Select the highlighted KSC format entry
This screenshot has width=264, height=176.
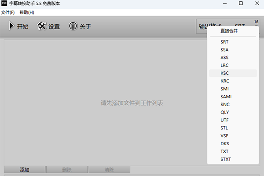(x=225, y=73)
